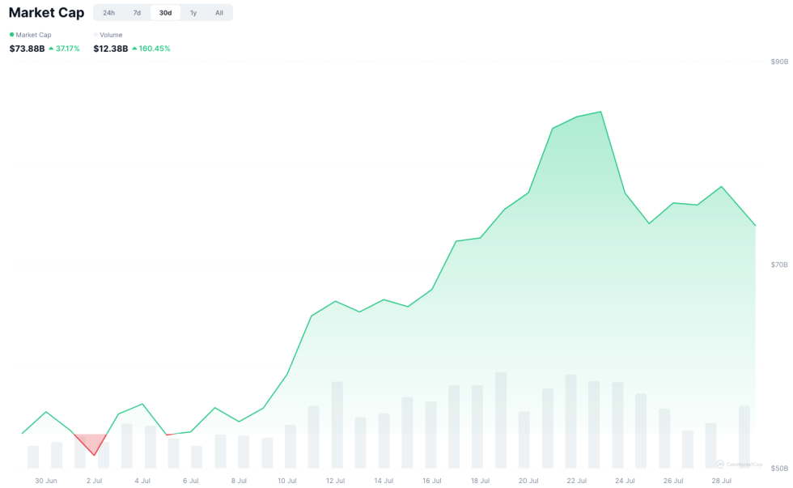Click the $12.38B volume value
793x488 pixels.
[110, 49]
